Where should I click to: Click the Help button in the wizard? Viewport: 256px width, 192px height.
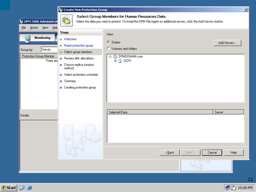point(234,152)
